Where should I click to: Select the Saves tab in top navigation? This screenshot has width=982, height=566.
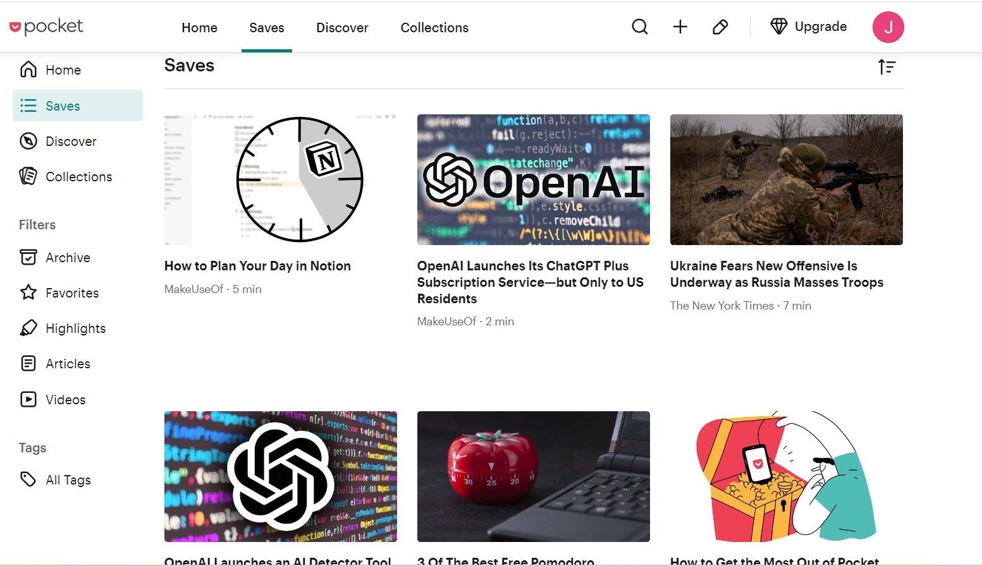(267, 27)
